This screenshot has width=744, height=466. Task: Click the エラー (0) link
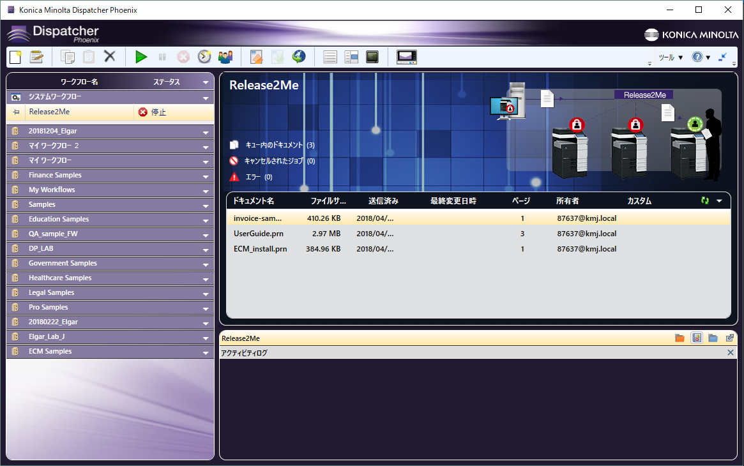[x=259, y=177]
